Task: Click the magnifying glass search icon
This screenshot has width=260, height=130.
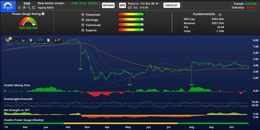Action: coord(29,8)
